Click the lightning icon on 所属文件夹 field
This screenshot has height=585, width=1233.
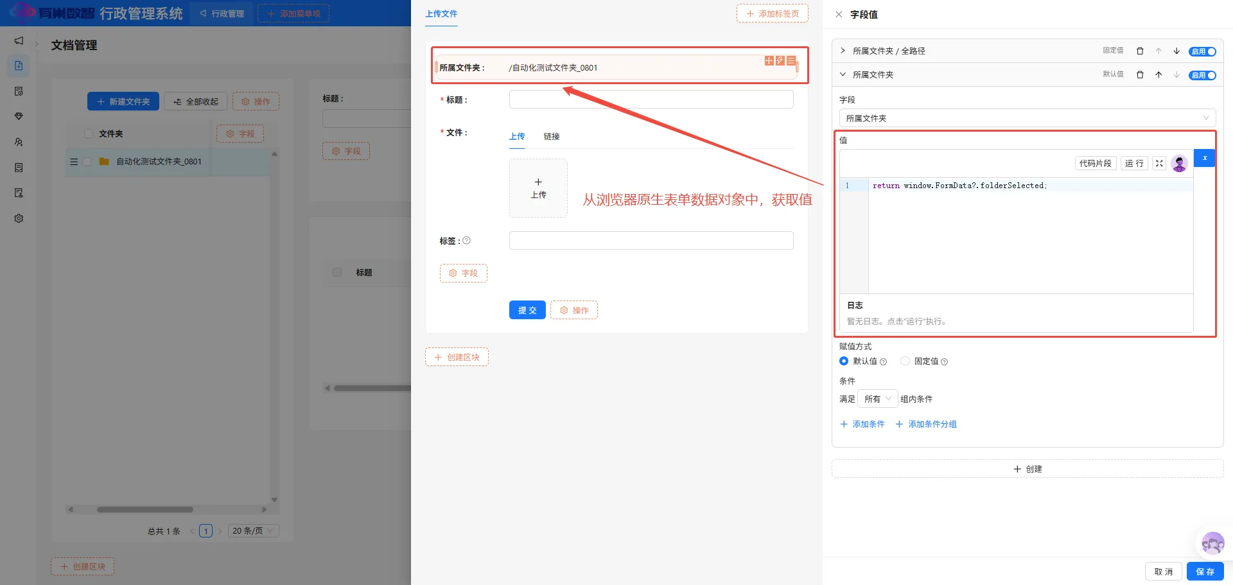(x=780, y=60)
